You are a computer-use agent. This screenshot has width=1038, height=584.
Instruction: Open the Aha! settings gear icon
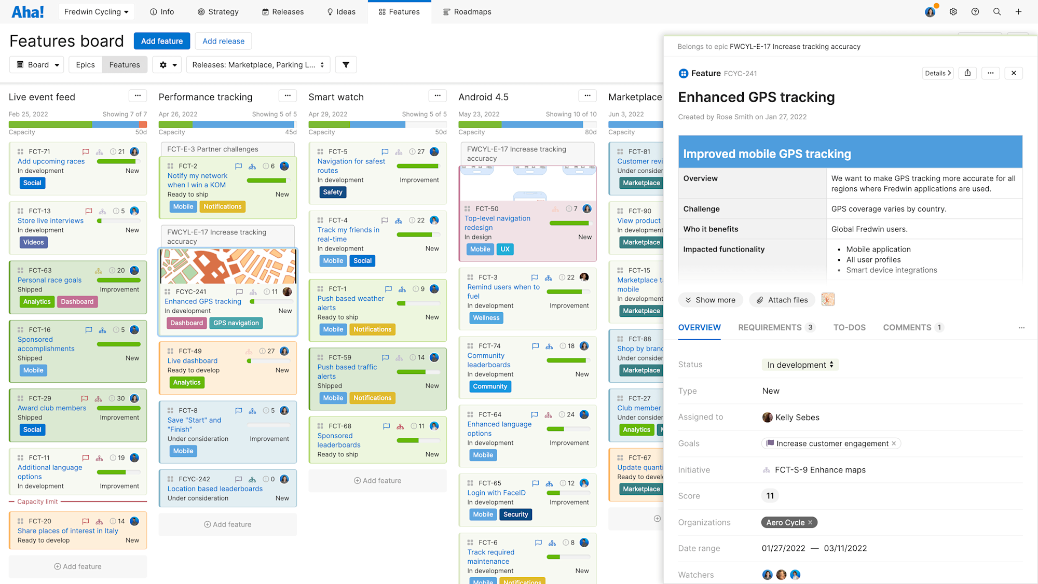point(953,11)
